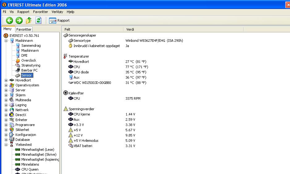Click the Multimedia speaker icon
Viewport: 290px width, 174px height.
coord(12,100)
